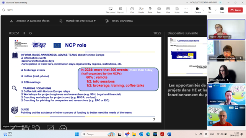The width and height of the screenshot is (246, 138).
Task: Open the weather widget showing 18°C Rain
Action: click(x=8, y=134)
